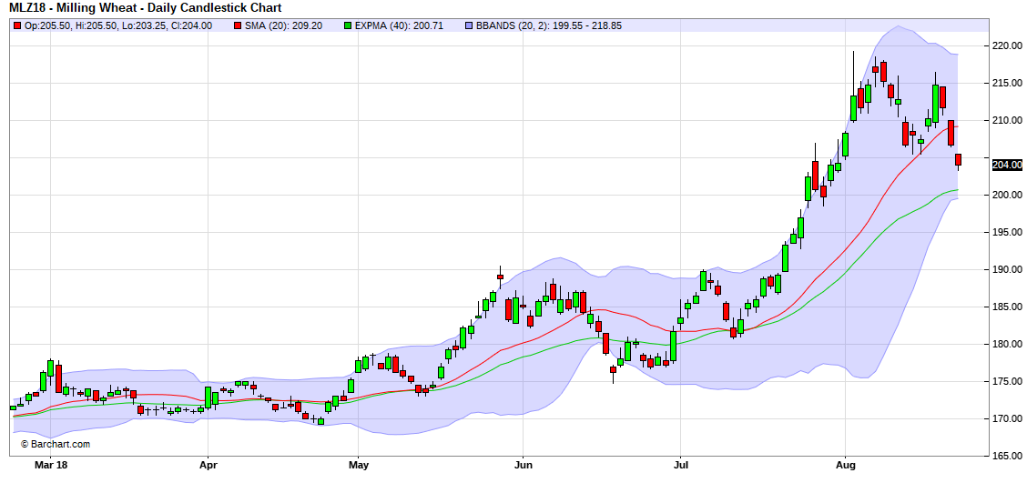Click the May label on time axis
This screenshot has height=493, width=1027.
359,465
